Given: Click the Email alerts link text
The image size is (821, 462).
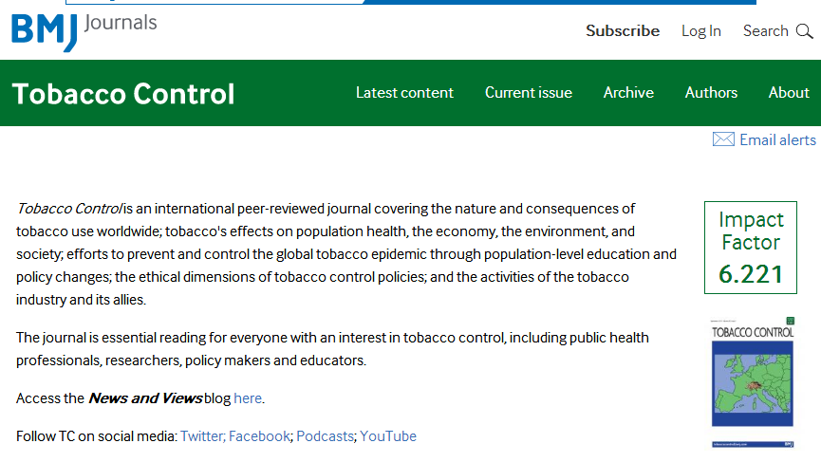Looking at the screenshot, I should [777, 139].
